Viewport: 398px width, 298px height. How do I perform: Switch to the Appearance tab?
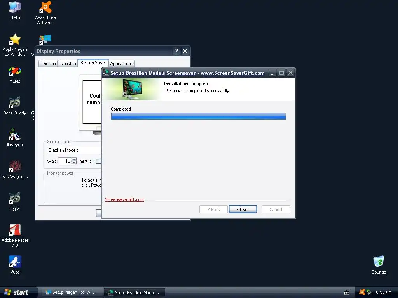[122, 64]
